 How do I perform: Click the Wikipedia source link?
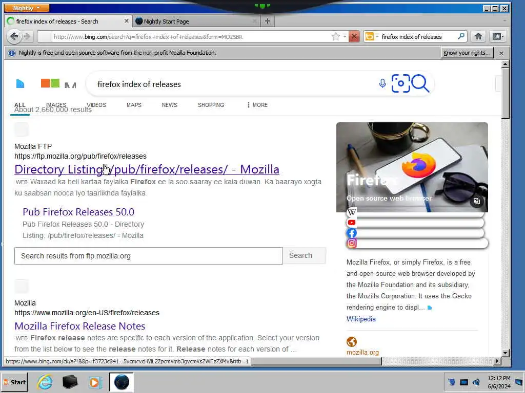361,319
